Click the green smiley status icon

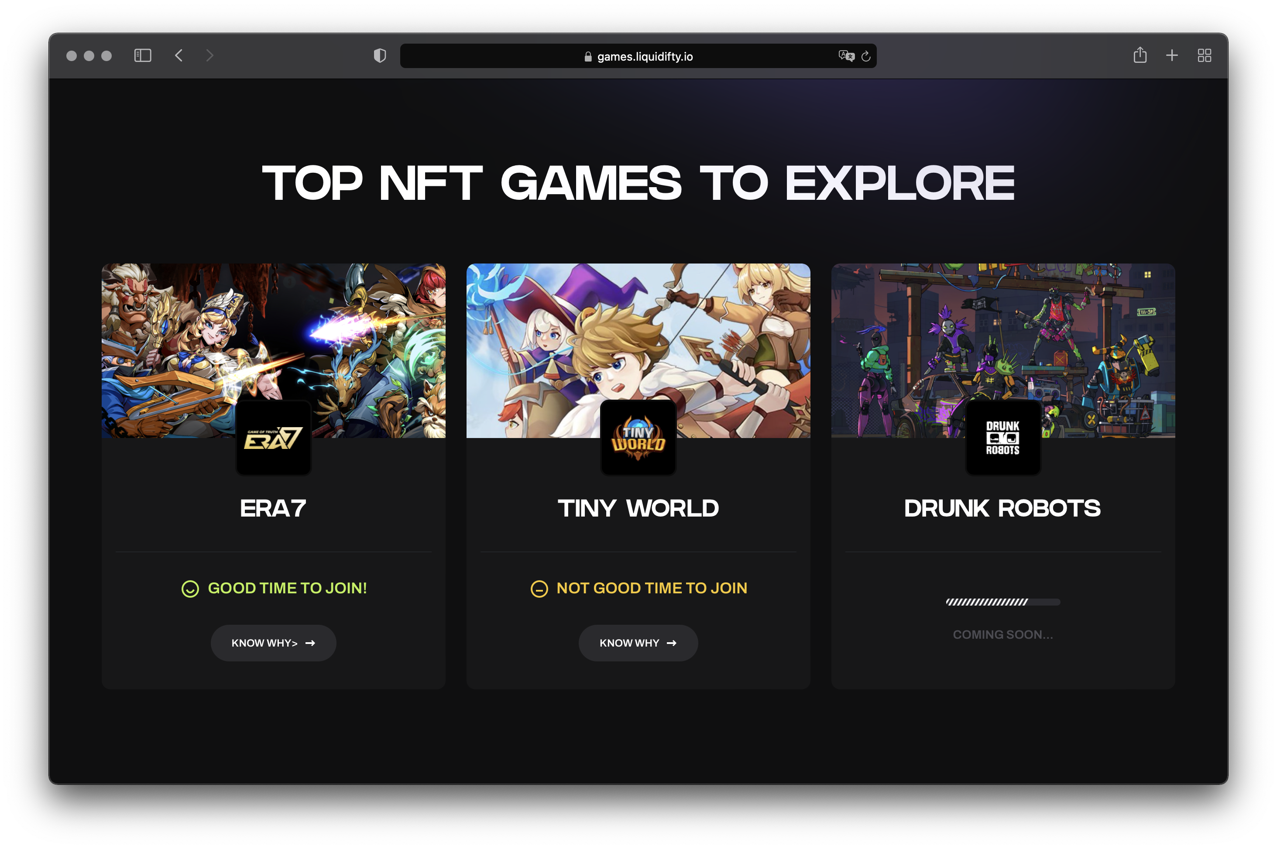190,589
